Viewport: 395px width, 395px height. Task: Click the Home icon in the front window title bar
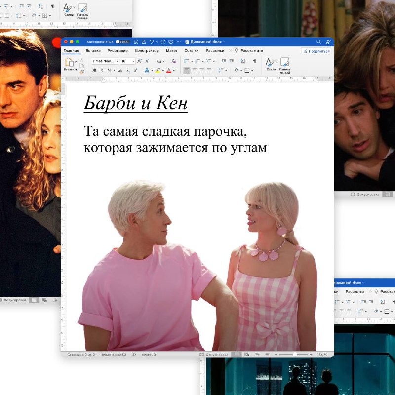136,42
